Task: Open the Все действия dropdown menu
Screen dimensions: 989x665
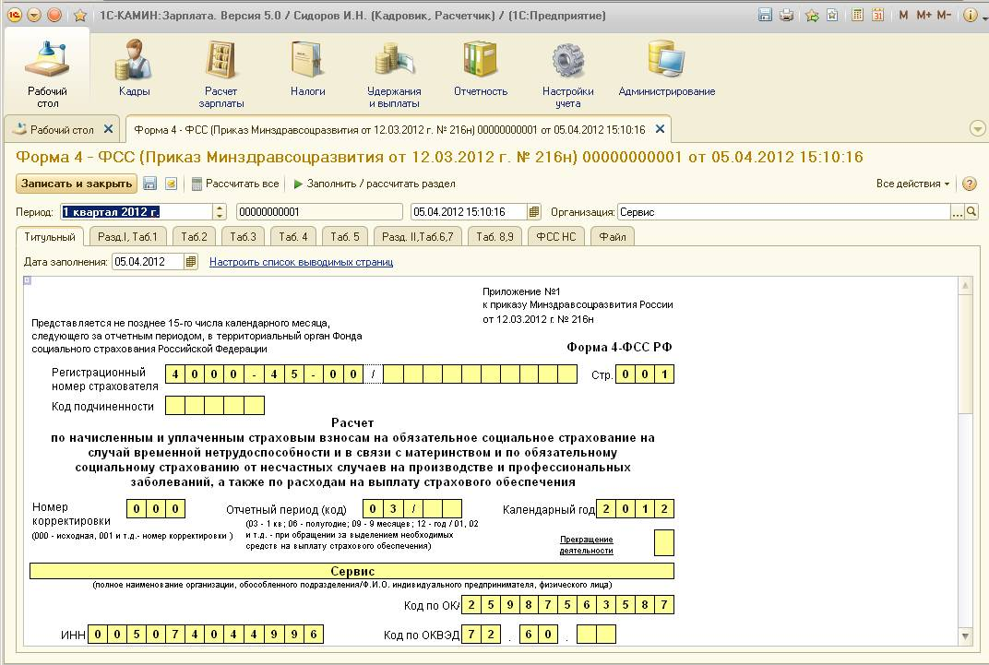Action: [912, 184]
